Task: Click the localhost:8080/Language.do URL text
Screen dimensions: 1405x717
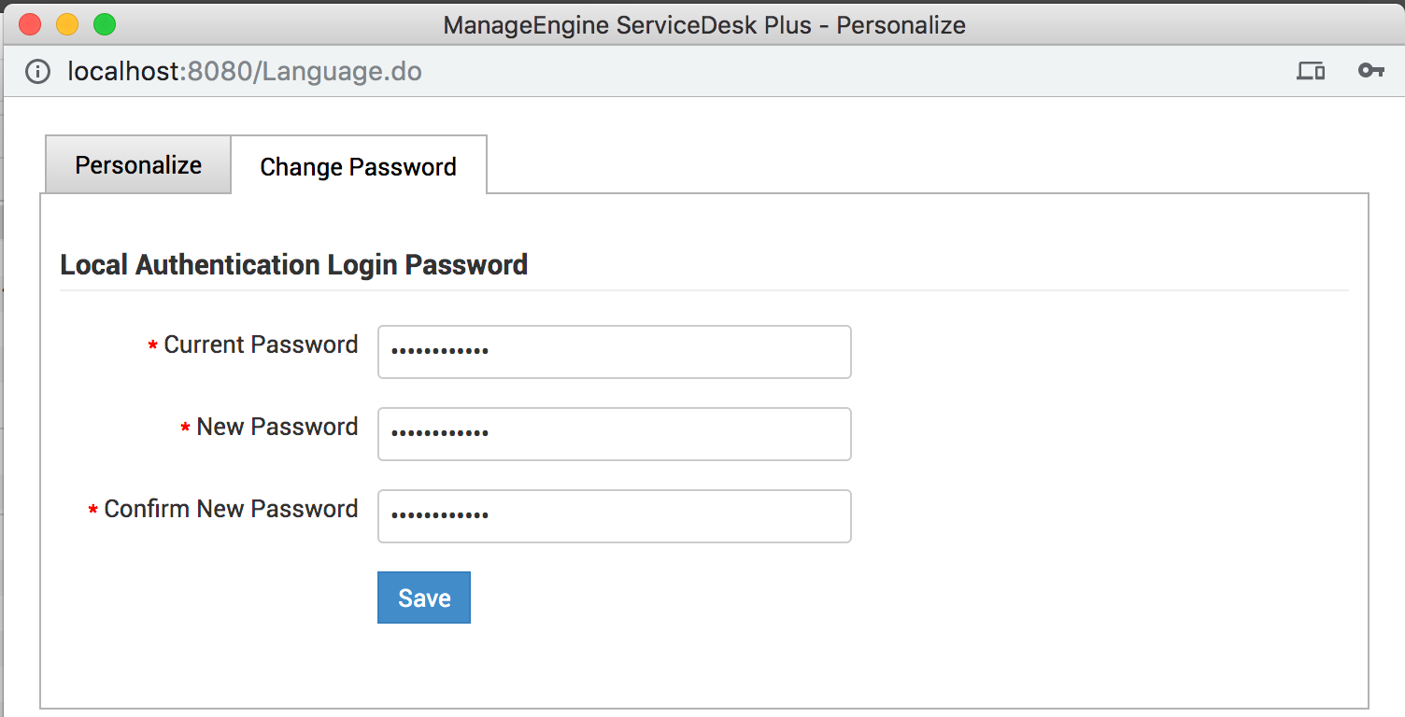Action: (245, 72)
